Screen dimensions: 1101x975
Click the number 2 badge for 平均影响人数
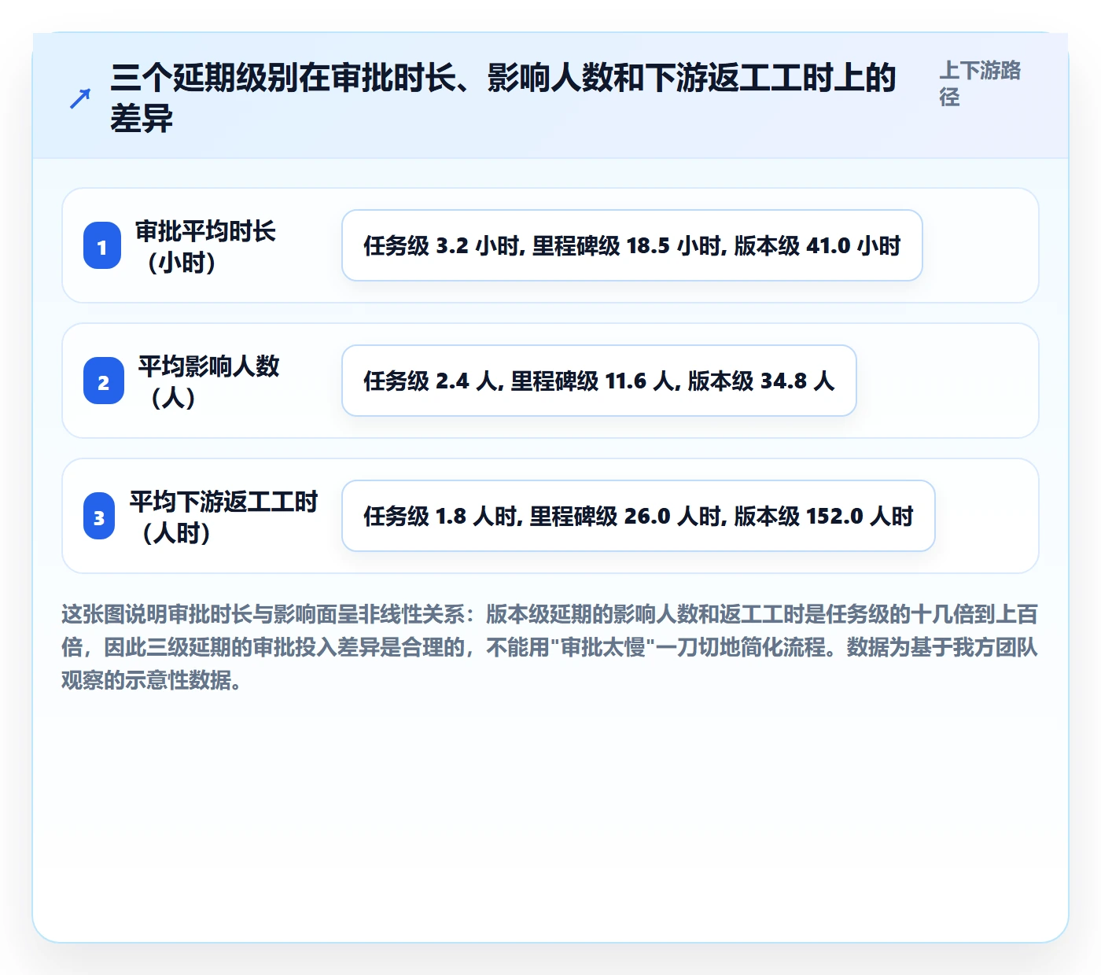coord(104,381)
